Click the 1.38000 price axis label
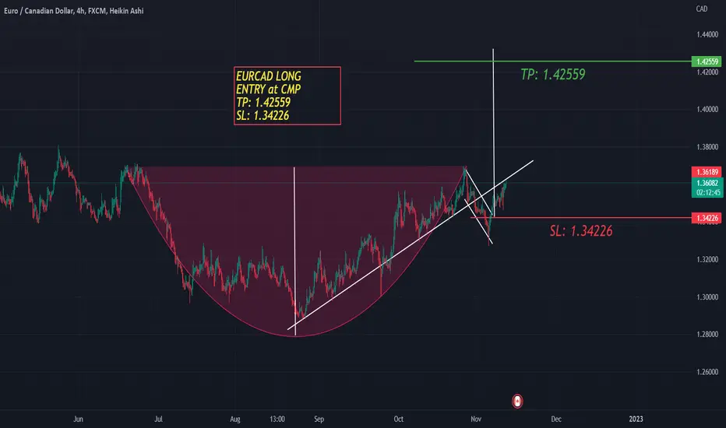The width and height of the screenshot is (726, 428). 707,147
